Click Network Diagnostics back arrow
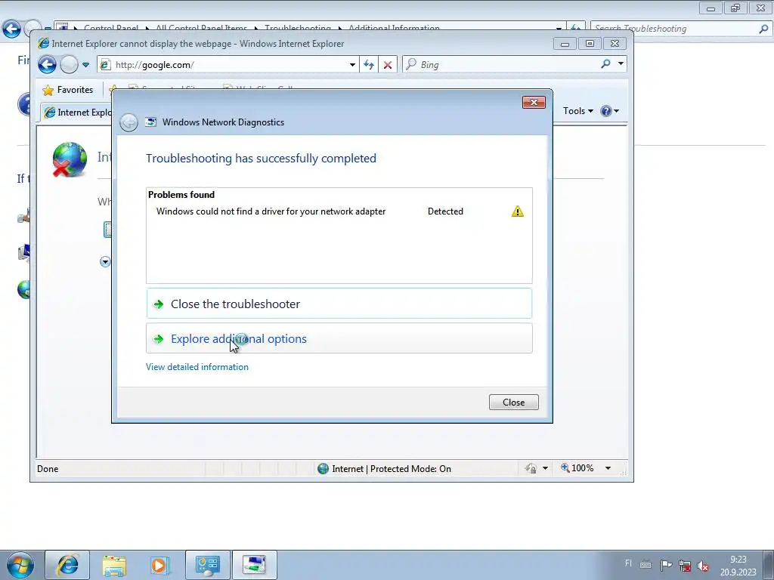774x580 pixels. [128, 122]
